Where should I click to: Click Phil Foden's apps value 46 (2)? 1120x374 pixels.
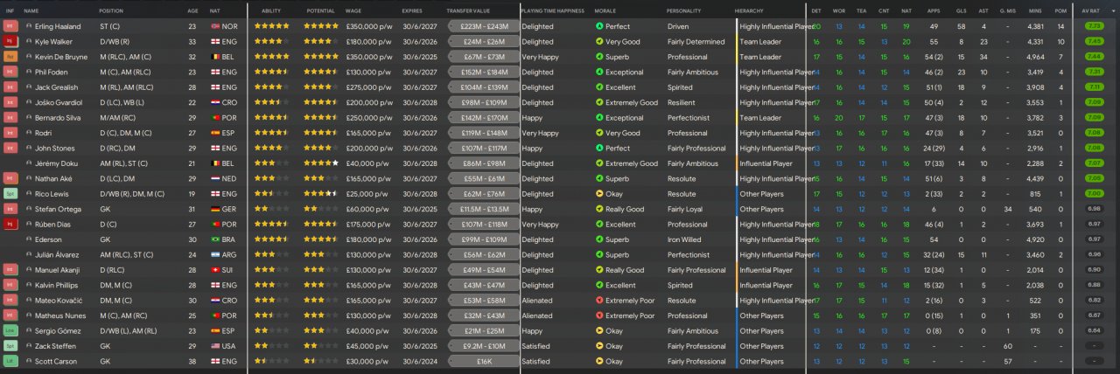pos(933,72)
